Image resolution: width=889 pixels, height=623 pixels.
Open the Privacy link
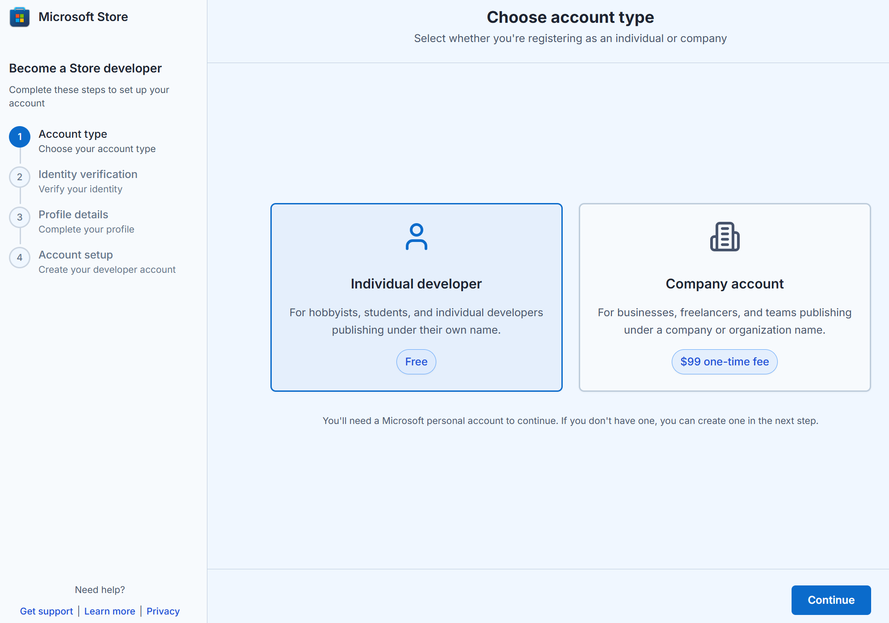pos(163,611)
